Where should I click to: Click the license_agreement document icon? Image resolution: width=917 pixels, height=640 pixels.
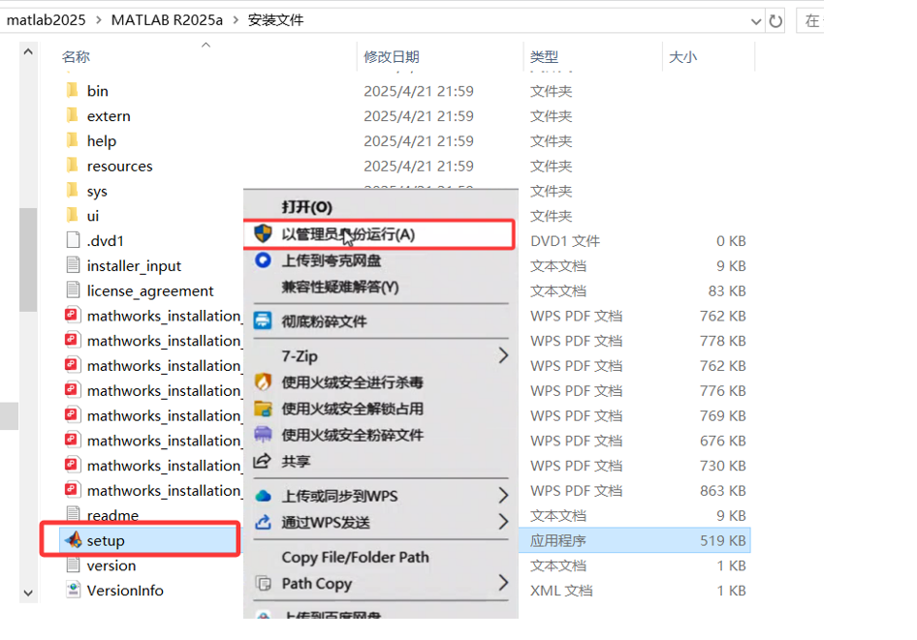(73, 290)
